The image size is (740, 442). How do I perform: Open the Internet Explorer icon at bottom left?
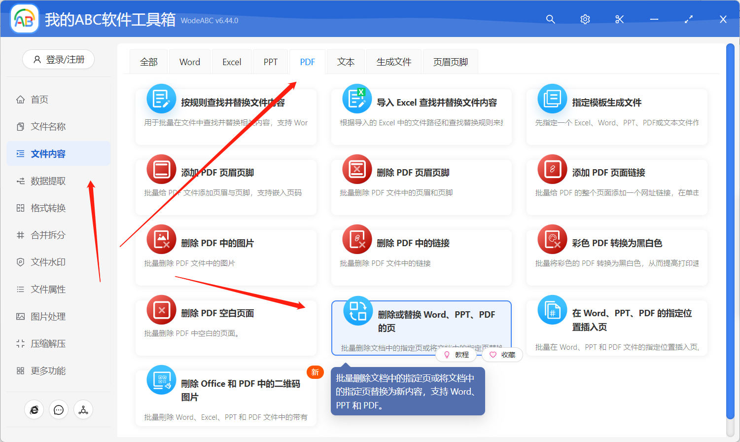click(x=34, y=409)
